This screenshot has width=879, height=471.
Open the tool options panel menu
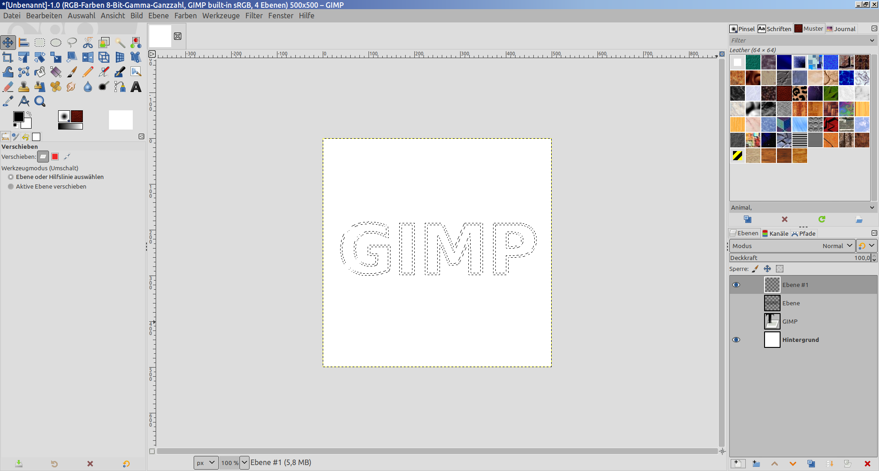(x=141, y=136)
